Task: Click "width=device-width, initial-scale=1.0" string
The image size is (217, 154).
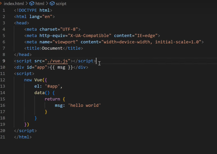Action: [151, 42]
